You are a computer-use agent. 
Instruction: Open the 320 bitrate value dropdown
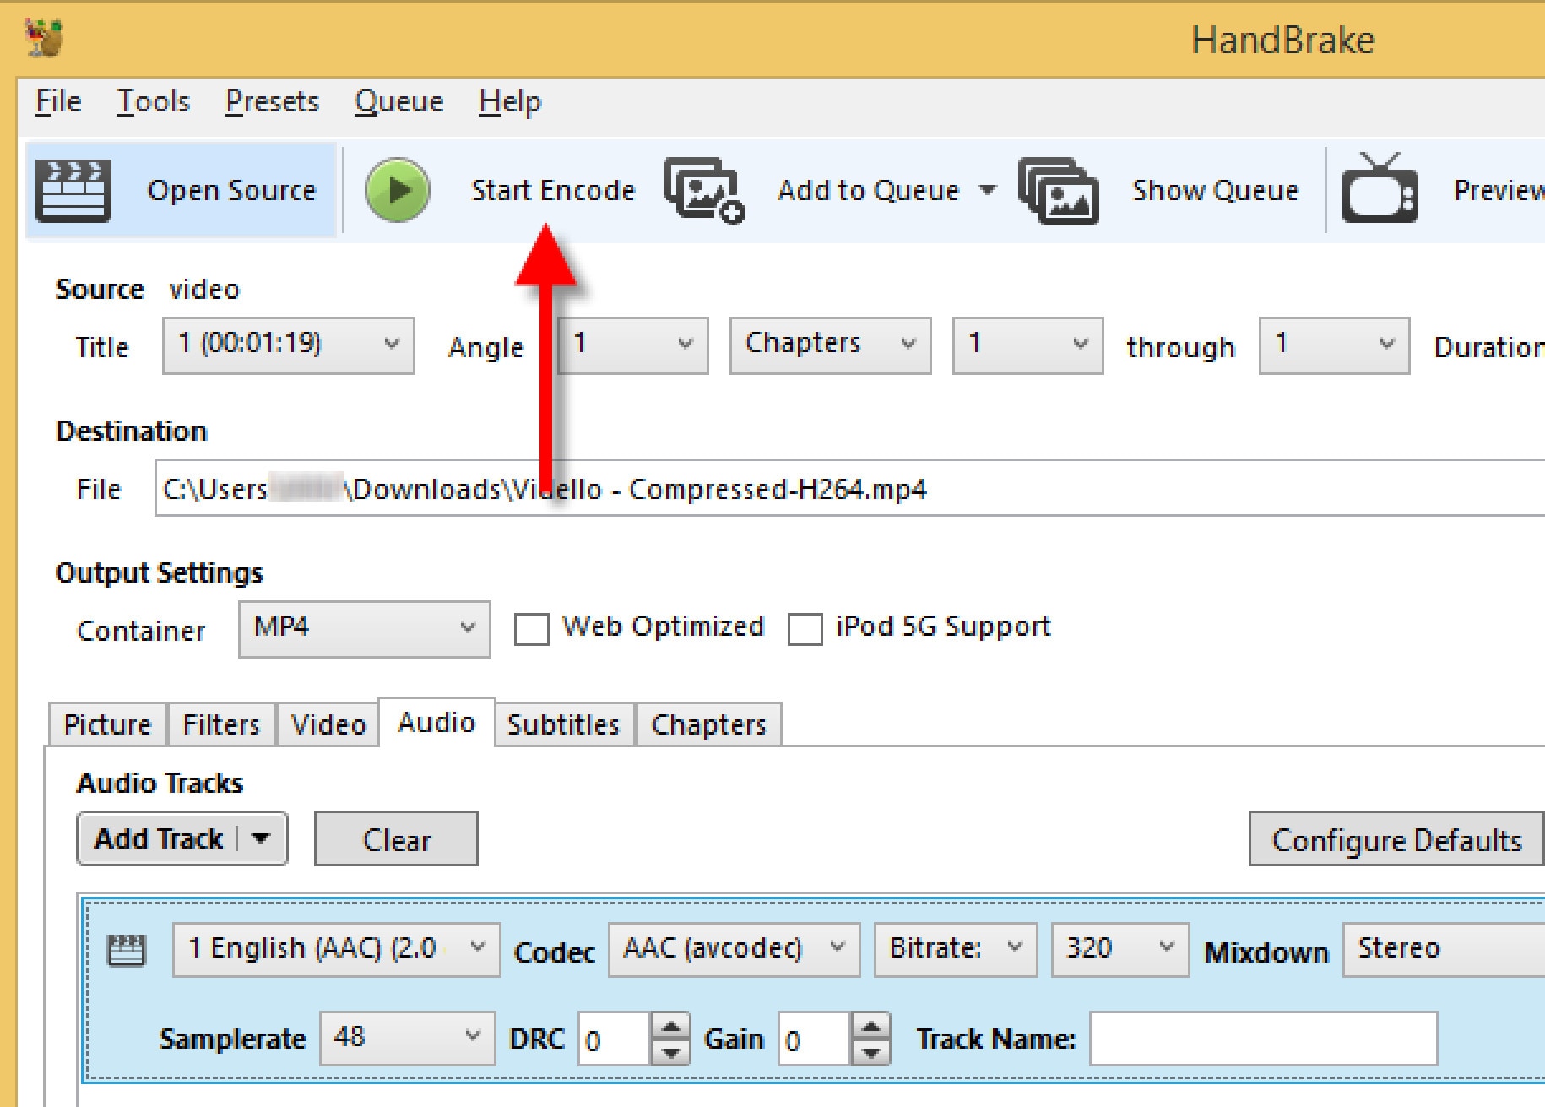point(1120,950)
